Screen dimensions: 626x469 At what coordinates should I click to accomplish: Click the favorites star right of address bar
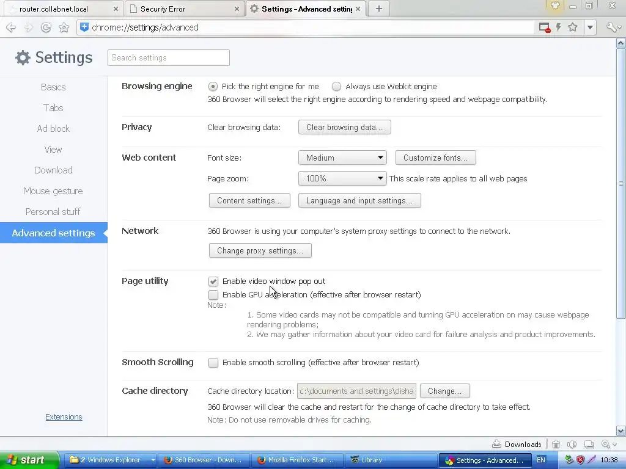(x=573, y=27)
